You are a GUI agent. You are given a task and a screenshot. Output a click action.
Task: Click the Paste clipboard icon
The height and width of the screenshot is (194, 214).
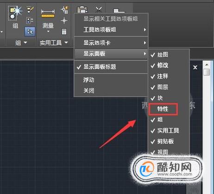82,10
